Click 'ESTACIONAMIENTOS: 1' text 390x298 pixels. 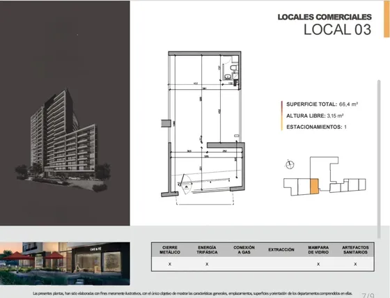coord(316,127)
